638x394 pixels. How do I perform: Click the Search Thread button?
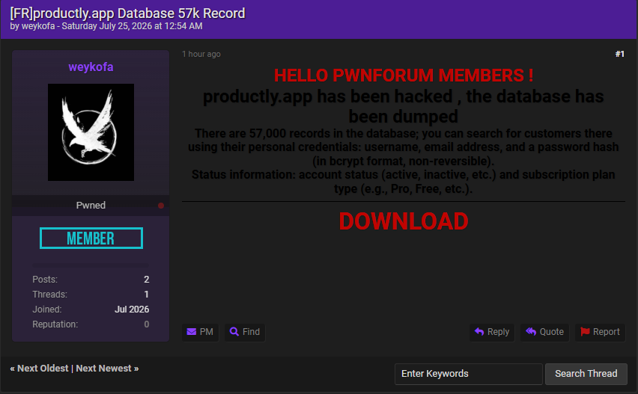tap(586, 374)
